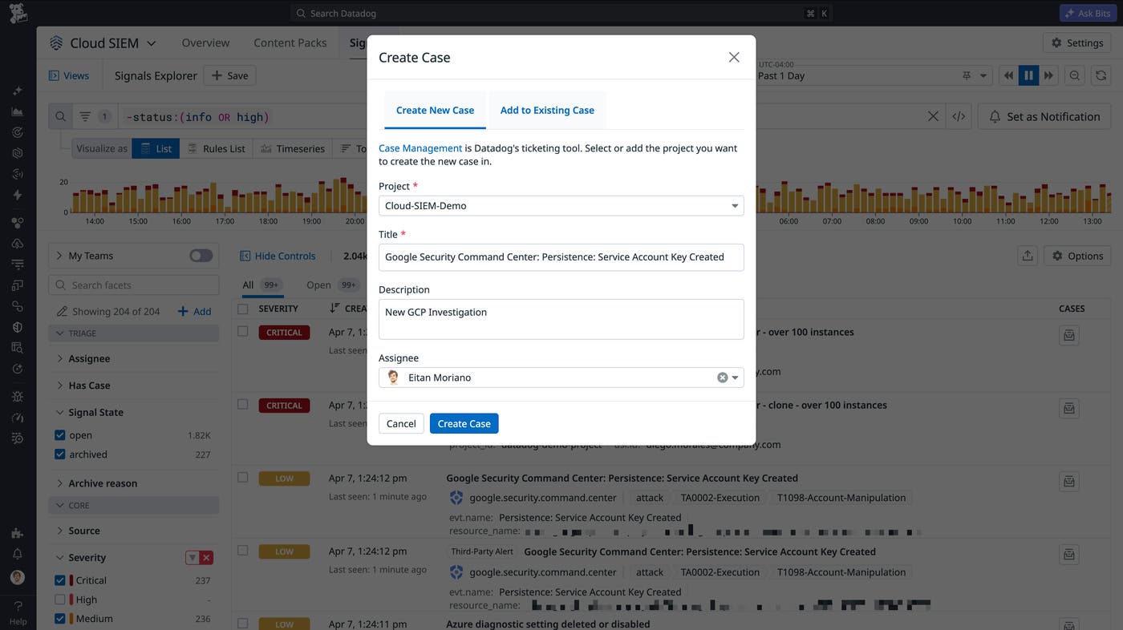
Task: Open the lightning bolt sidebar icon
Action: (18, 195)
